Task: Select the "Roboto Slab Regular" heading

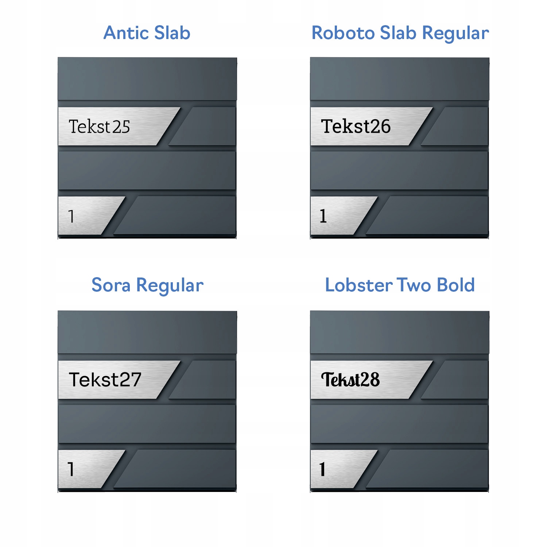Action: [x=400, y=33]
